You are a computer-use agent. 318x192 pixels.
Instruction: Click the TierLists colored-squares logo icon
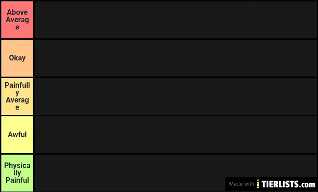pyautogui.click(x=258, y=184)
